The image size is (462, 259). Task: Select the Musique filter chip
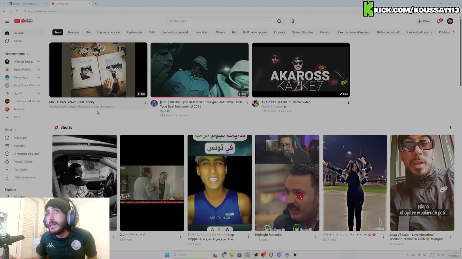click(73, 32)
